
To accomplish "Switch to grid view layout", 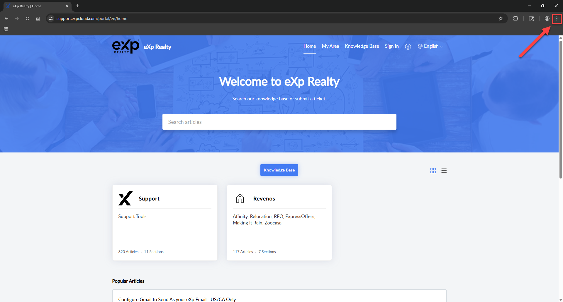I will pos(433,171).
